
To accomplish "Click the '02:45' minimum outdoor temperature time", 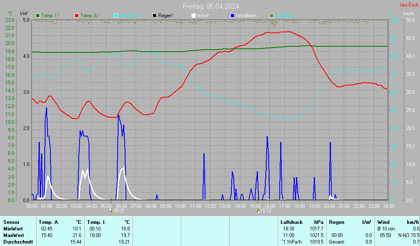I will [46, 229].
